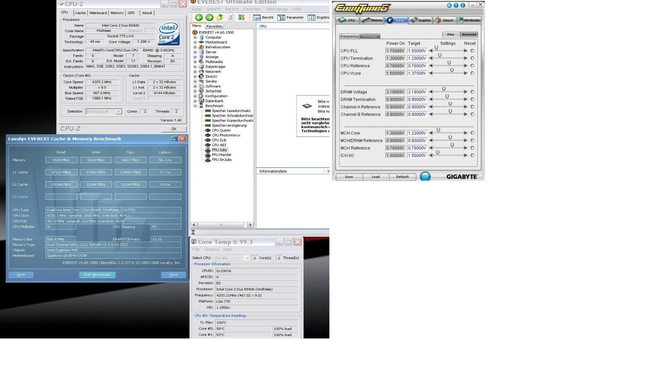Select the Channel A Reference reset radio
The height and width of the screenshot is (367, 652).
tap(472, 107)
